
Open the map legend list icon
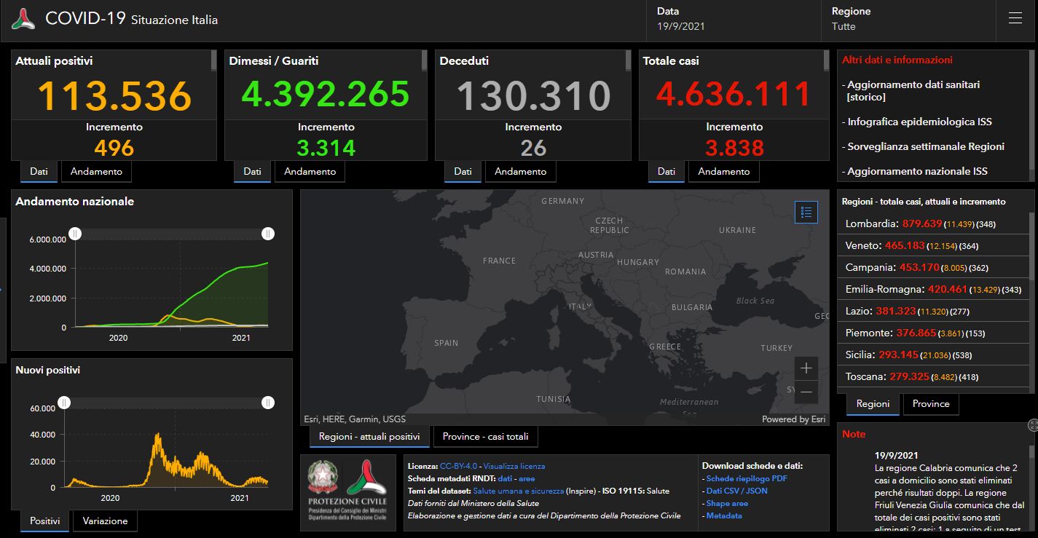click(806, 212)
